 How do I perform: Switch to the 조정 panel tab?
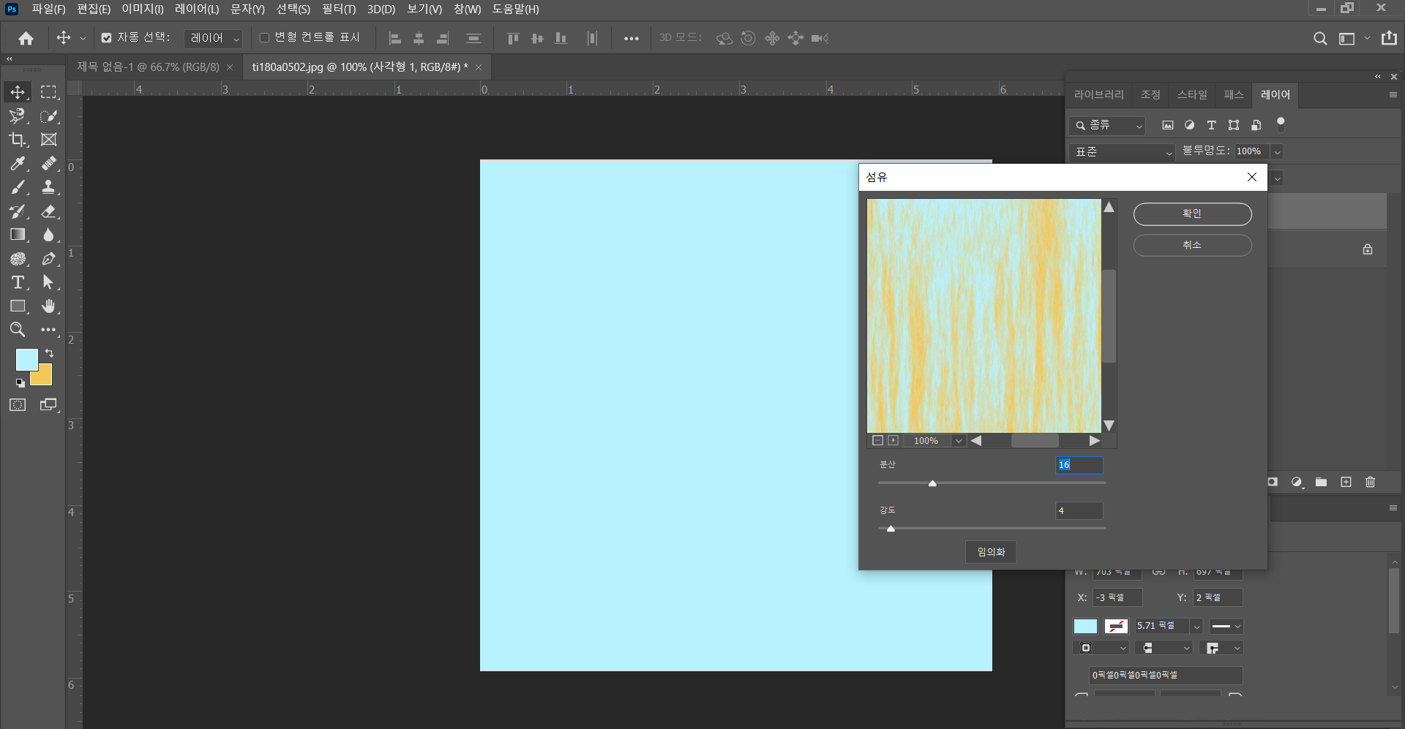click(1150, 95)
